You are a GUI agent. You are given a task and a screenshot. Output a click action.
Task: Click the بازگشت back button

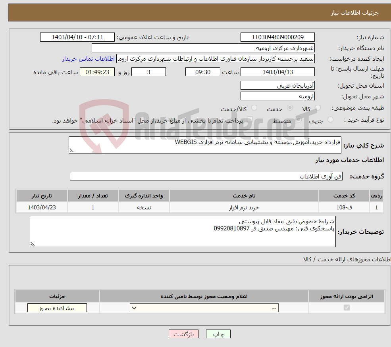point(183,334)
